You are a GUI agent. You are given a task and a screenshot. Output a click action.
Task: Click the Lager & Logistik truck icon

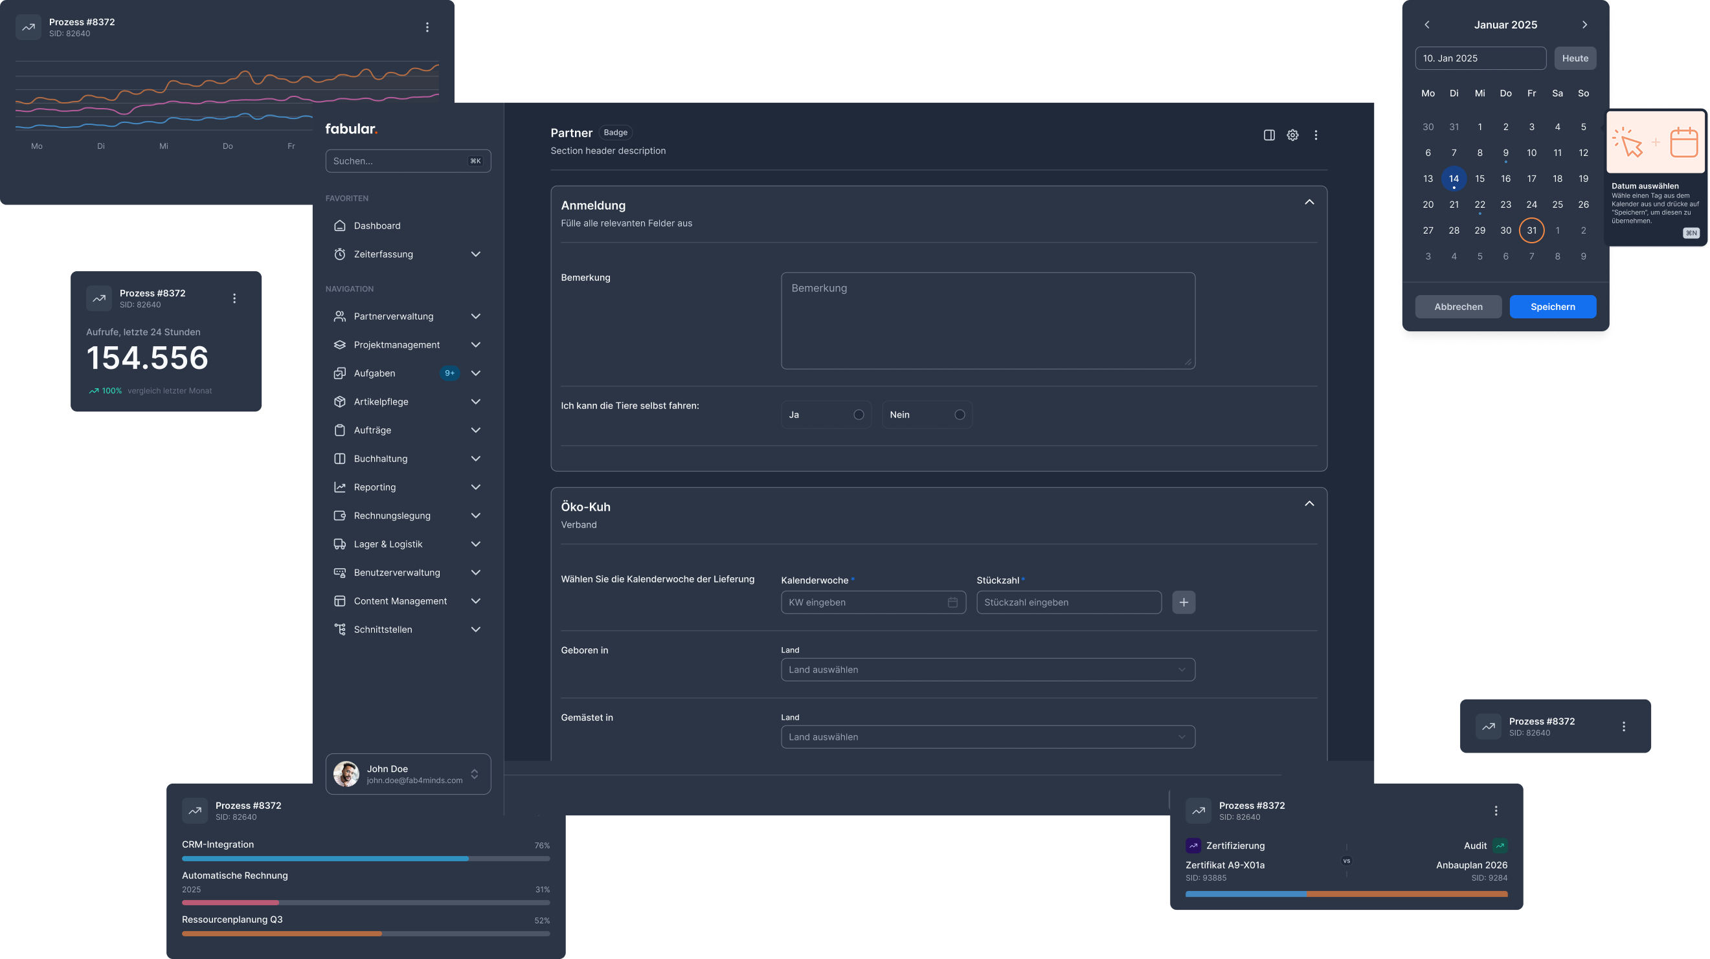click(x=339, y=544)
